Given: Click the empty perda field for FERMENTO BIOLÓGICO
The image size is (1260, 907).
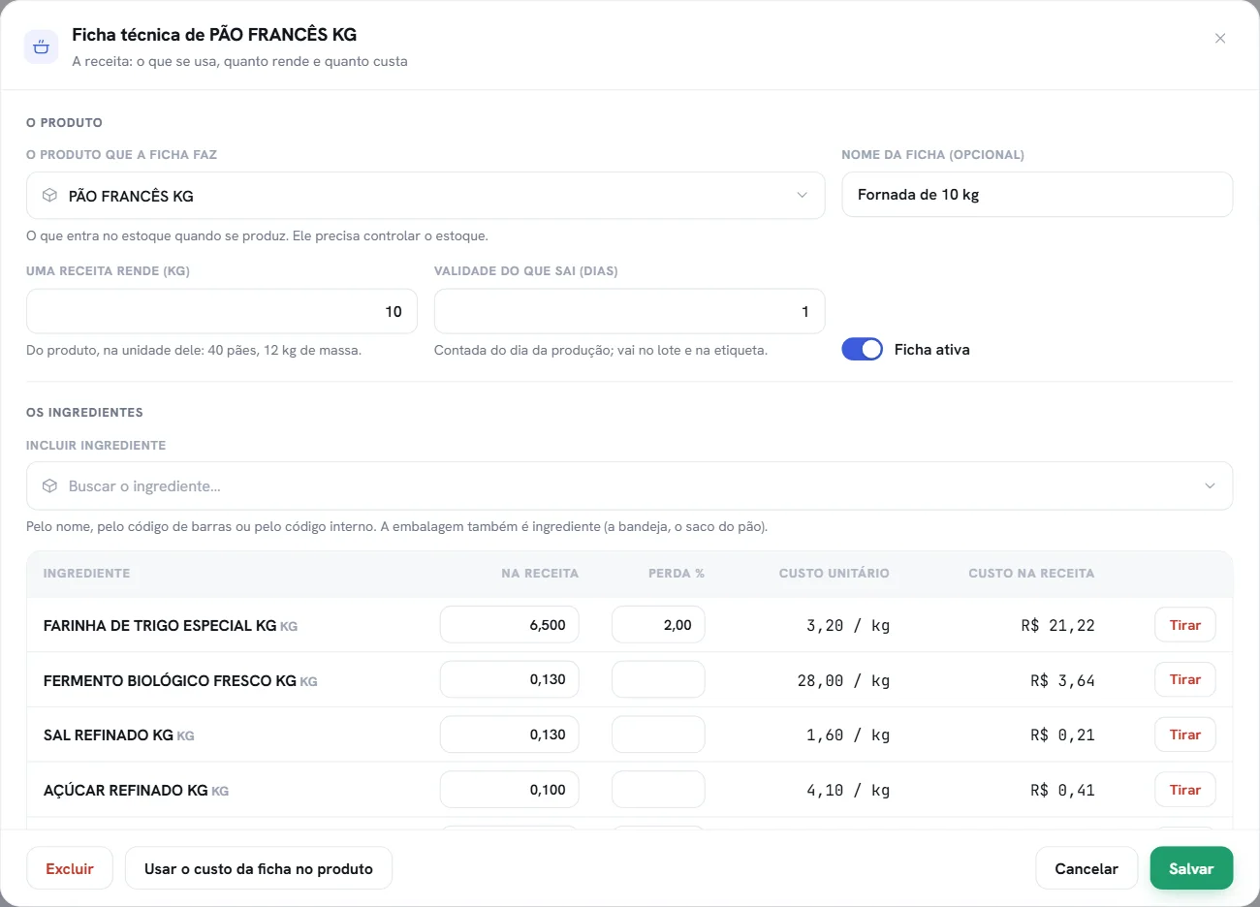Looking at the screenshot, I should (x=658, y=680).
